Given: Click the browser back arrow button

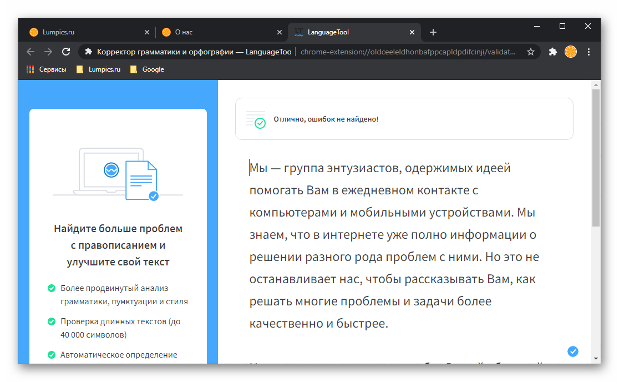Looking at the screenshot, I should (31, 52).
